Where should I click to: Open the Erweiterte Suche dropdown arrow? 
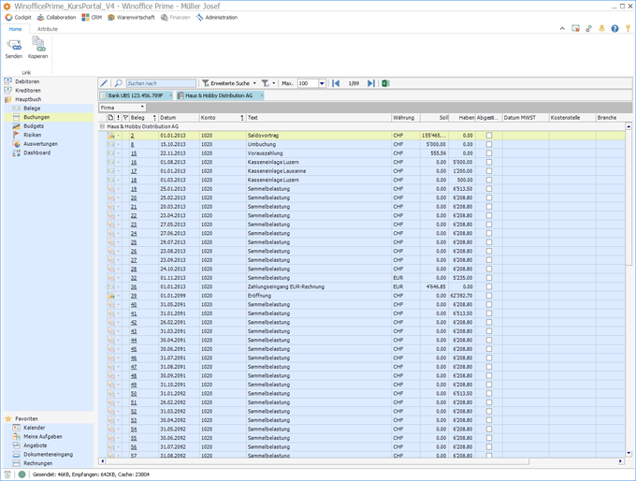pos(254,83)
